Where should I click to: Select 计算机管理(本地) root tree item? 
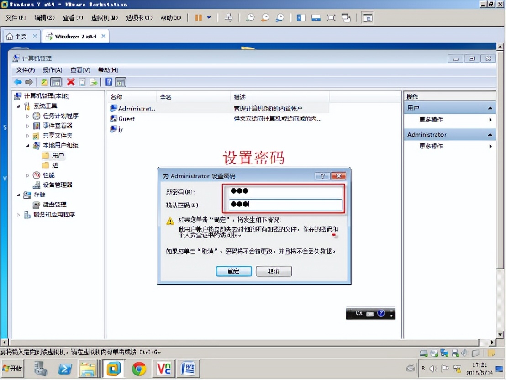pyautogui.click(x=42, y=96)
